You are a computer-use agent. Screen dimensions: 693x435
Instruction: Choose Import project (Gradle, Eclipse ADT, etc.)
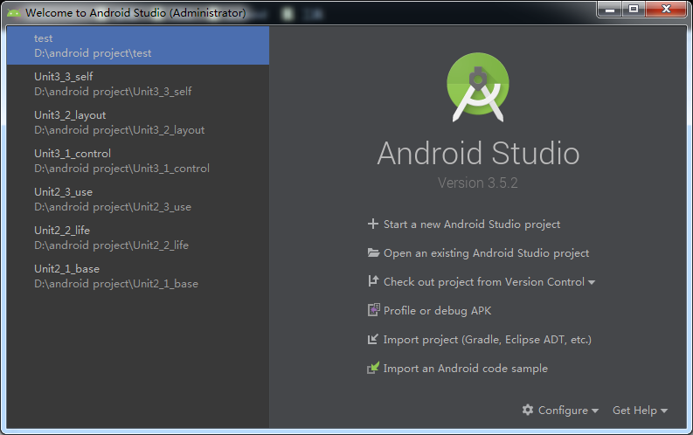click(x=487, y=340)
